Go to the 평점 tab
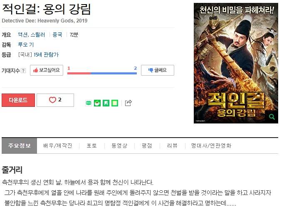 147,145
